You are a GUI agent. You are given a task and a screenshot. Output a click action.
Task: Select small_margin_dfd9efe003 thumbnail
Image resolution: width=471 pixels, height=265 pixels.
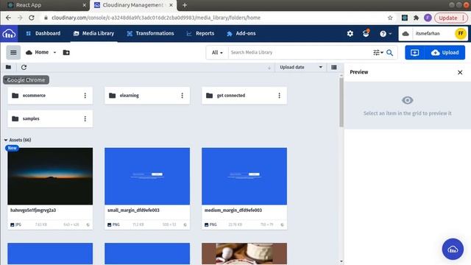[x=147, y=176]
